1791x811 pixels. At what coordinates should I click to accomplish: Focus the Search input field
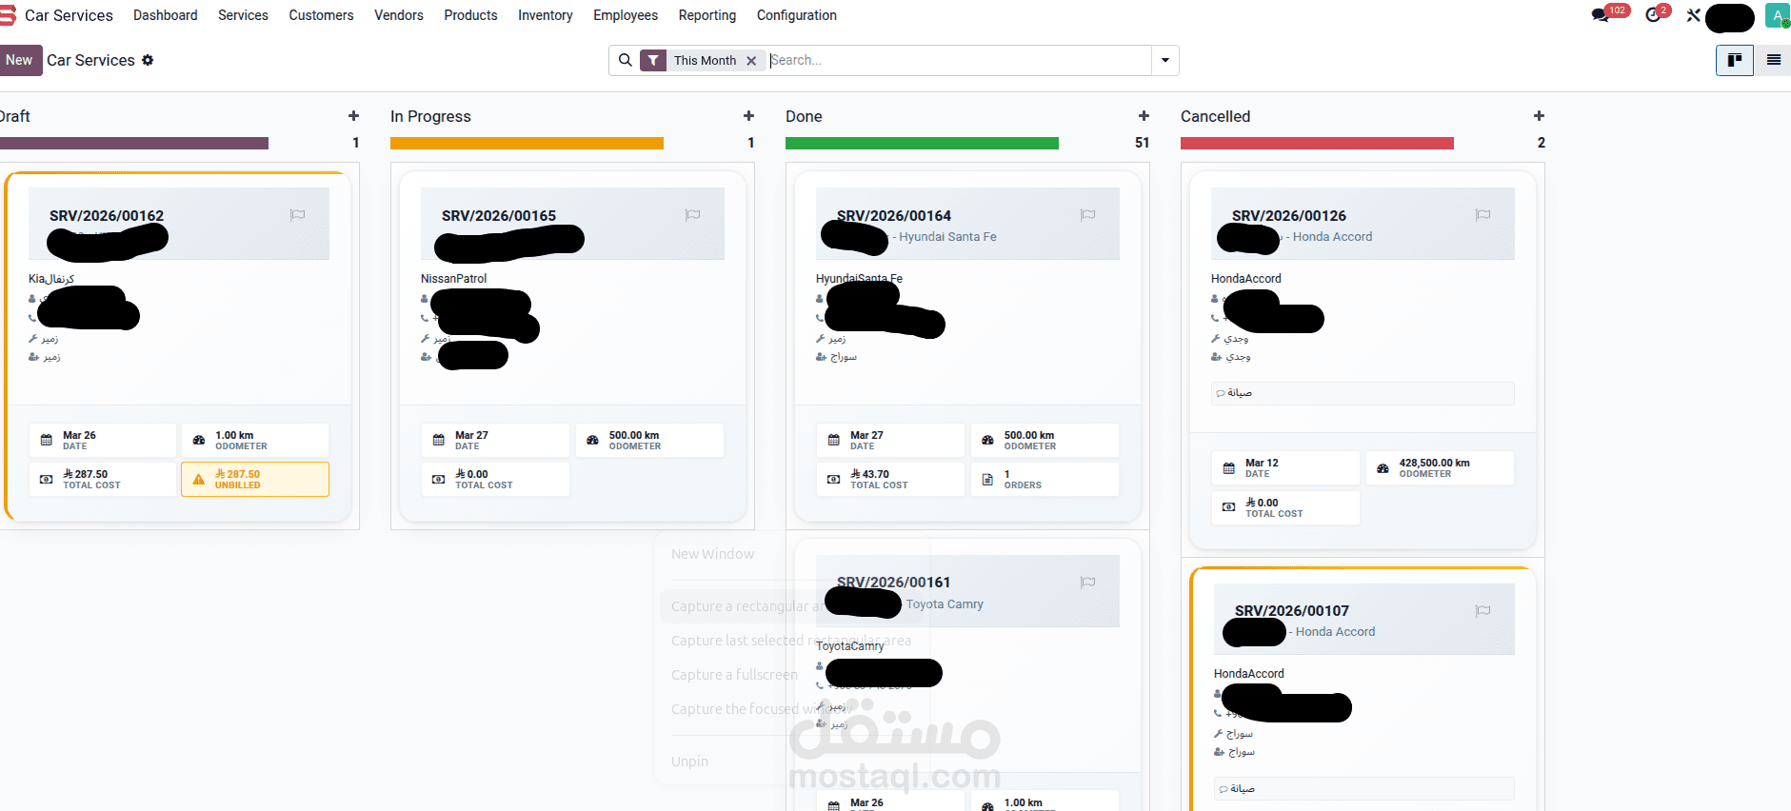(x=959, y=60)
